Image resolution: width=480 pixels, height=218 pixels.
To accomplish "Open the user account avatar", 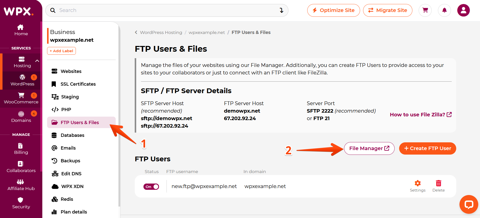I will 463,10.
